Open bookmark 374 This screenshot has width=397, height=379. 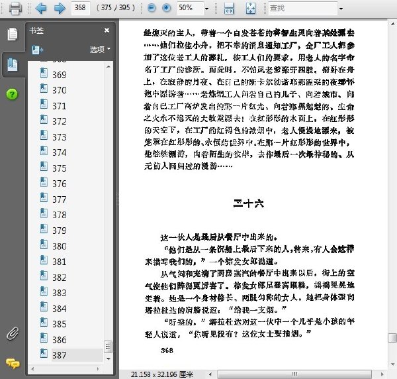coord(60,152)
